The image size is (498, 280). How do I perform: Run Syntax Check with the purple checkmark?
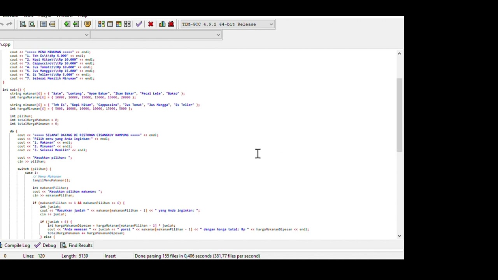[139, 24]
